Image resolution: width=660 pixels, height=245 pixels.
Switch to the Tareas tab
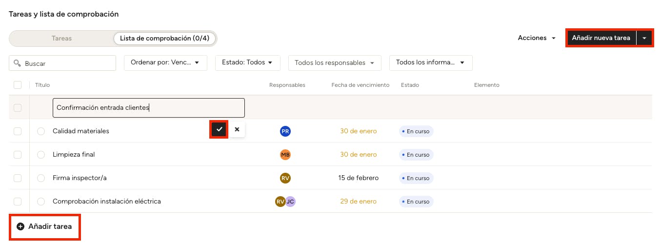pos(61,38)
